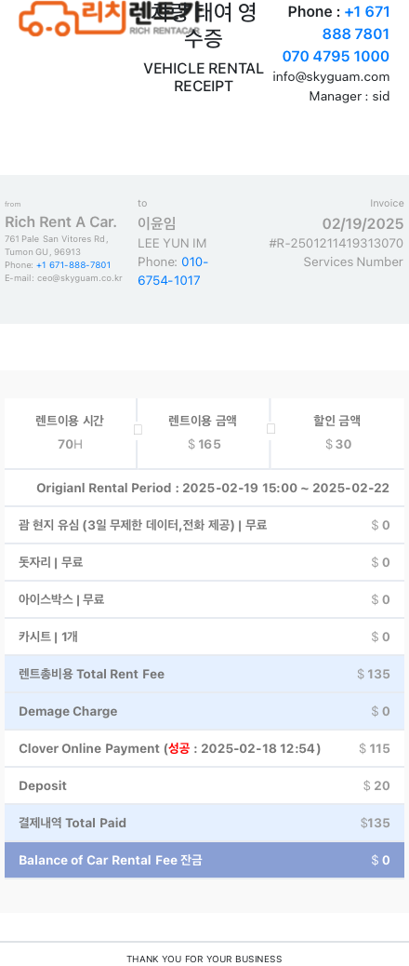This screenshot has width=409, height=966.
Task: Tap customer phone 010-6754-1017 link
Action: tap(173, 272)
